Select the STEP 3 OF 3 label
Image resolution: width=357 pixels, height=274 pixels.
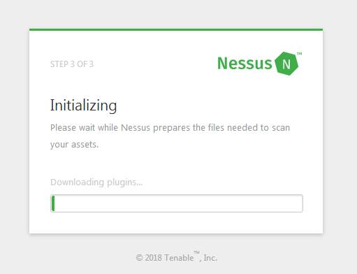[x=72, y=64]
